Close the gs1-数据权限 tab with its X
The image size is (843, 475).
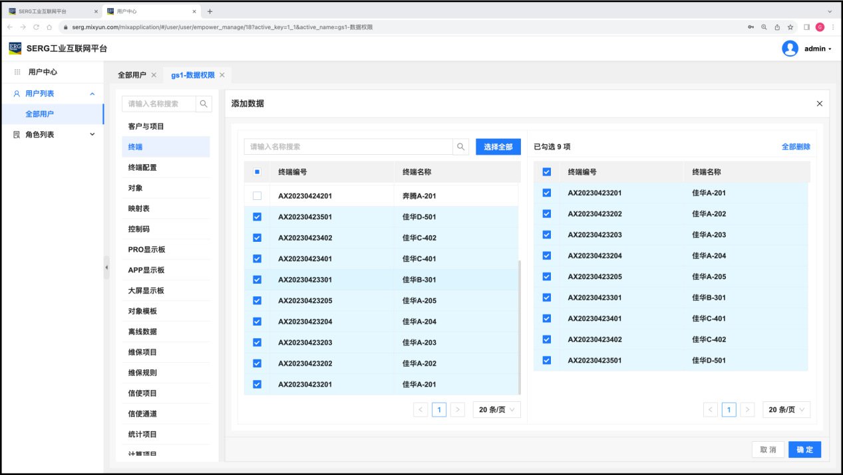click(x=222, y=75)
